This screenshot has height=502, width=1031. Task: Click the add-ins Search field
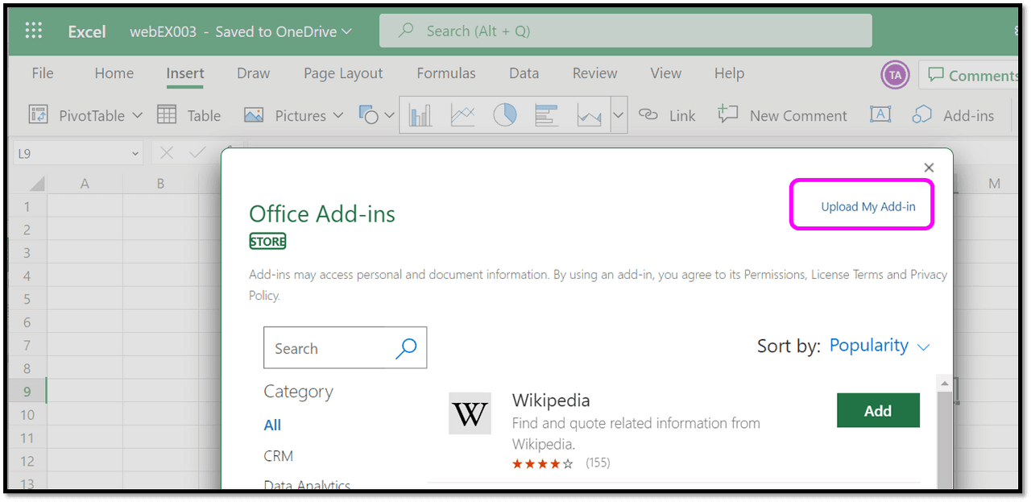345,348
